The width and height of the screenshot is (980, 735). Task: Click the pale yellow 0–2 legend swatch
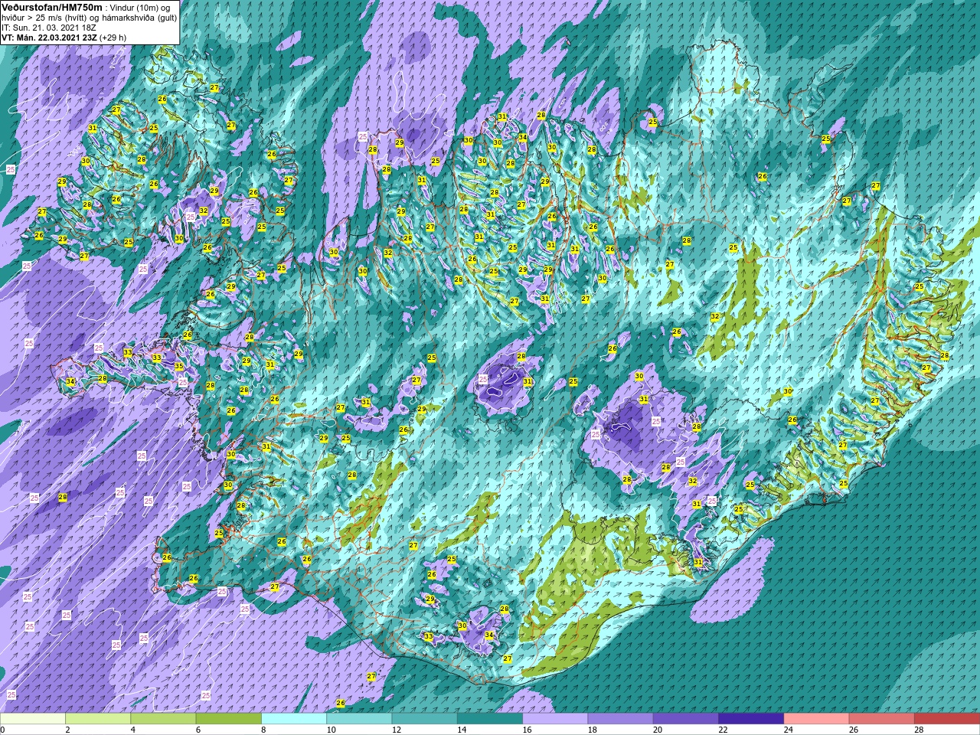tap(33, 719)
